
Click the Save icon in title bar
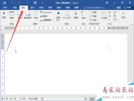[x=5, y=3]
